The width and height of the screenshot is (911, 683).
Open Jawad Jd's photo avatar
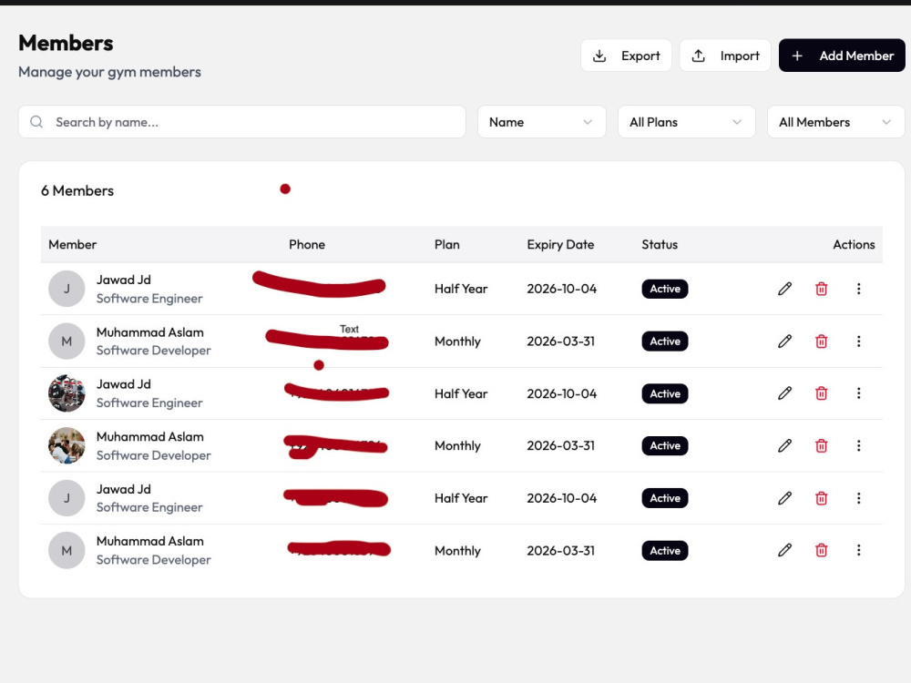(x=67, y=393)
